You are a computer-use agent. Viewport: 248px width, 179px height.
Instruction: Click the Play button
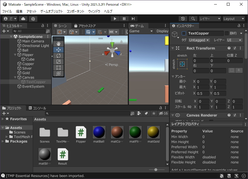tap(115, 19)
